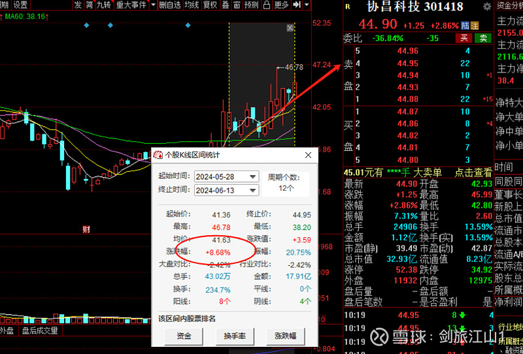Toggle the 均线 moving averages
523x354 pixels.
pos(192,5)
